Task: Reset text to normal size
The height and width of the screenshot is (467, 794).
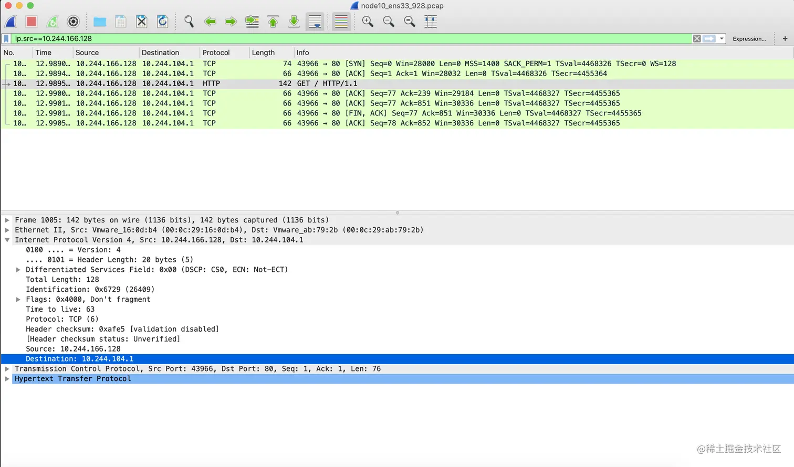Action: [x=410, y=22]
